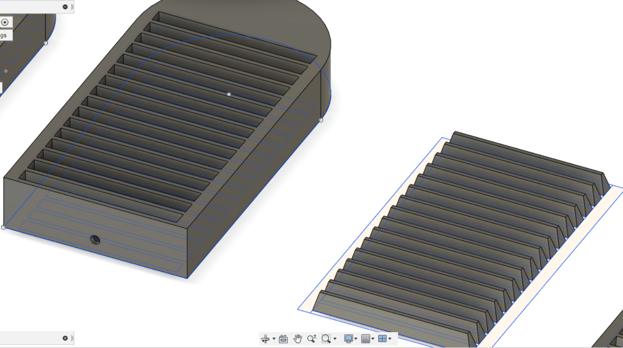Screen dimensions: 623x348
Task: Choose the Zoom magnifier tool
Action: 311,339
